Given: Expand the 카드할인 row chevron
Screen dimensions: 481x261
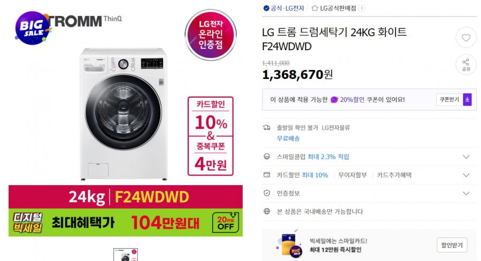Looking at the screenshot, I should 466,175.
